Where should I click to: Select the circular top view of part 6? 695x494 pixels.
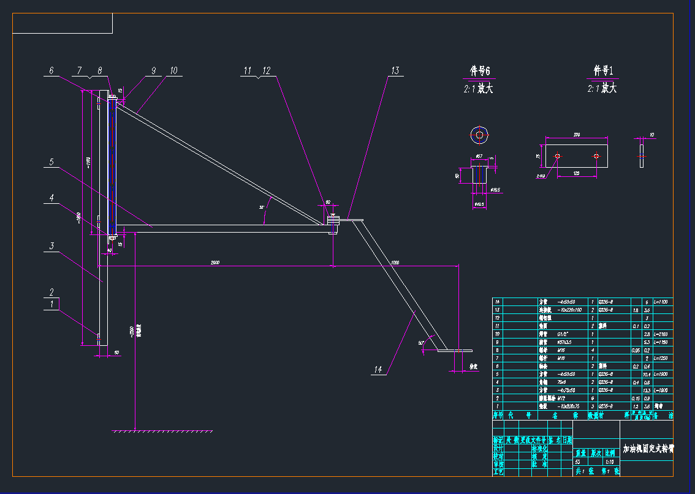point(479,134)
